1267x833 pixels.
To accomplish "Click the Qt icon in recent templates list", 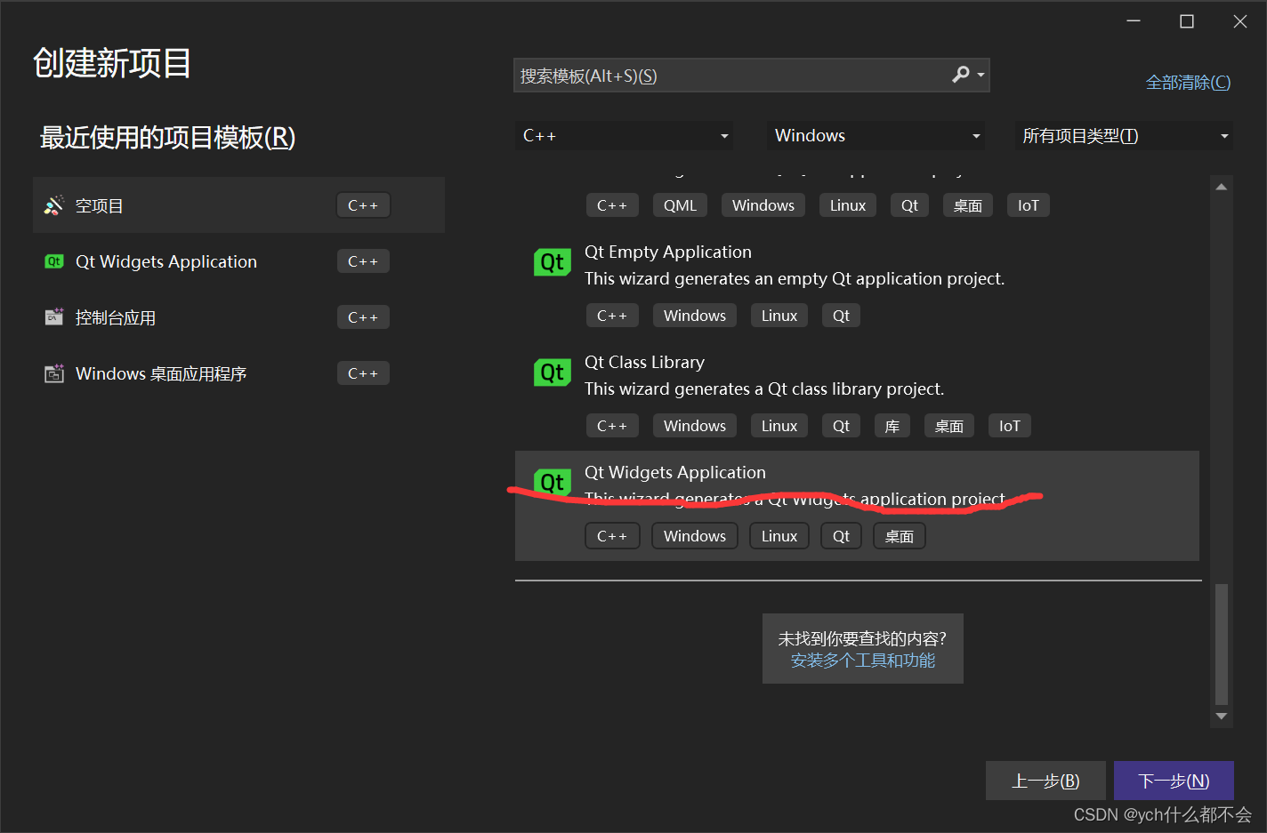I will [54, 260].
